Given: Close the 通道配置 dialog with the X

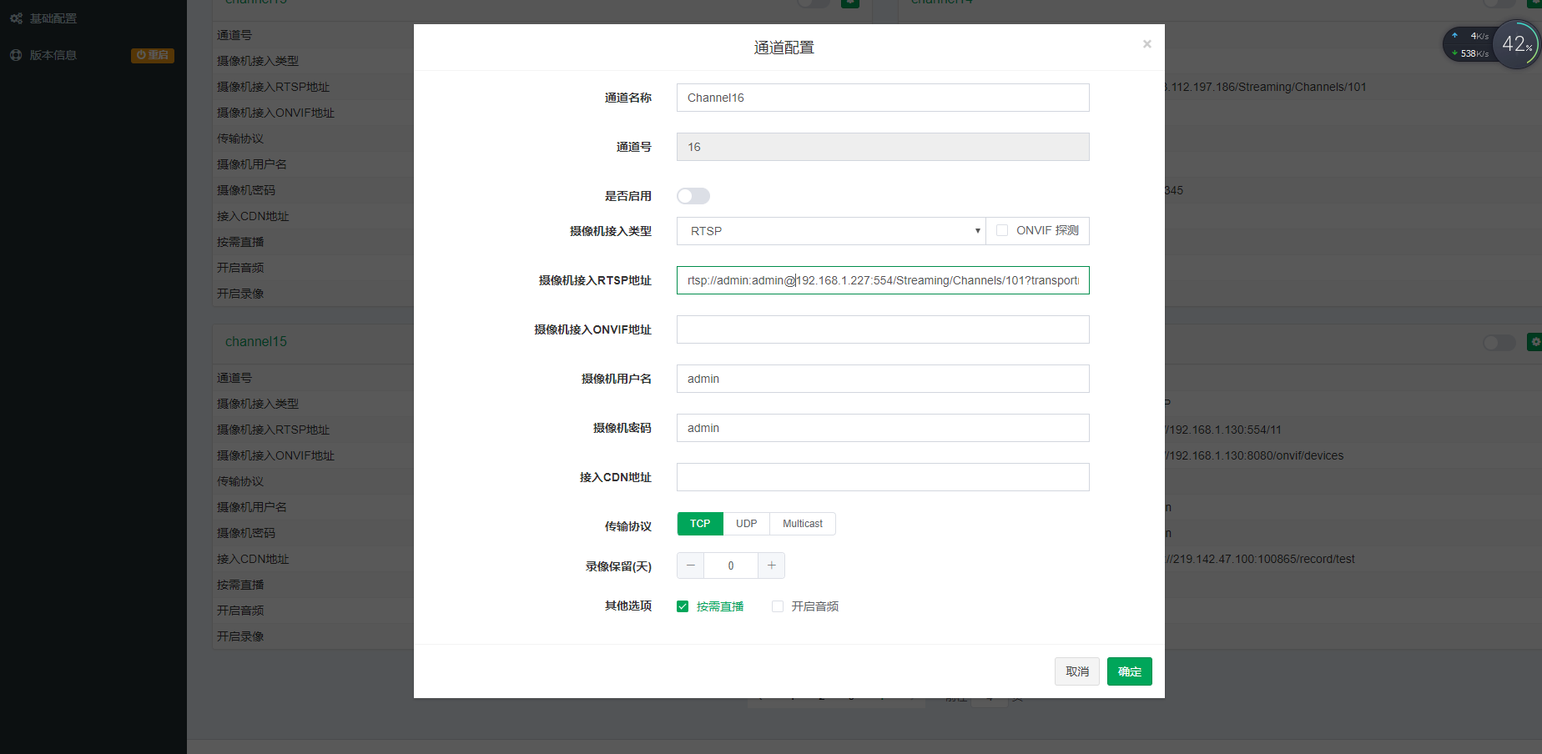Looking at the screenshot, I should 1147,44.
